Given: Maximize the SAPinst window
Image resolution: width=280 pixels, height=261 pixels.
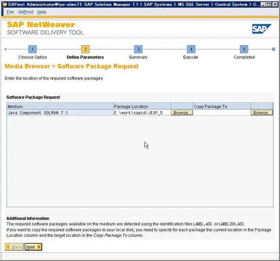Looking at the screenshot, I should 269,4.
